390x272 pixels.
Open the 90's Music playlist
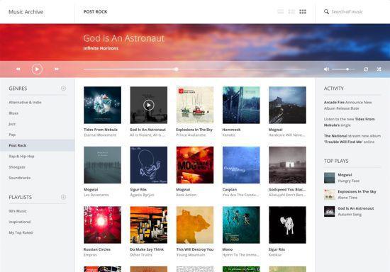18,211
